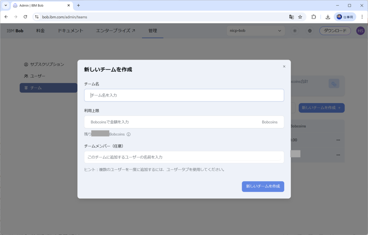The height and width of the screenshot is (235, 368).
Task: Click the IBM Bob logo
Action: coord(15,31)
